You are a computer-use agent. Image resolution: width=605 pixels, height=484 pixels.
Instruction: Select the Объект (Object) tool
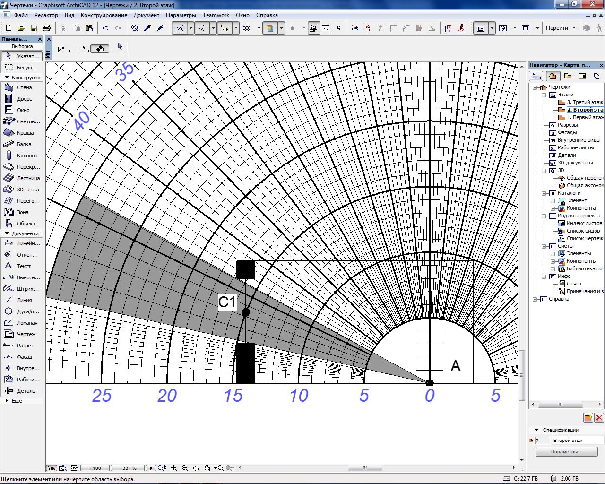22,224
